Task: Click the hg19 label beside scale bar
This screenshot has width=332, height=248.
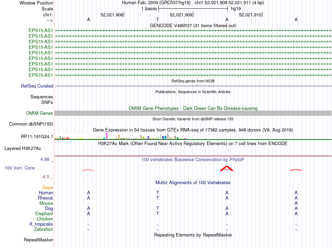Action: (236, 9)
